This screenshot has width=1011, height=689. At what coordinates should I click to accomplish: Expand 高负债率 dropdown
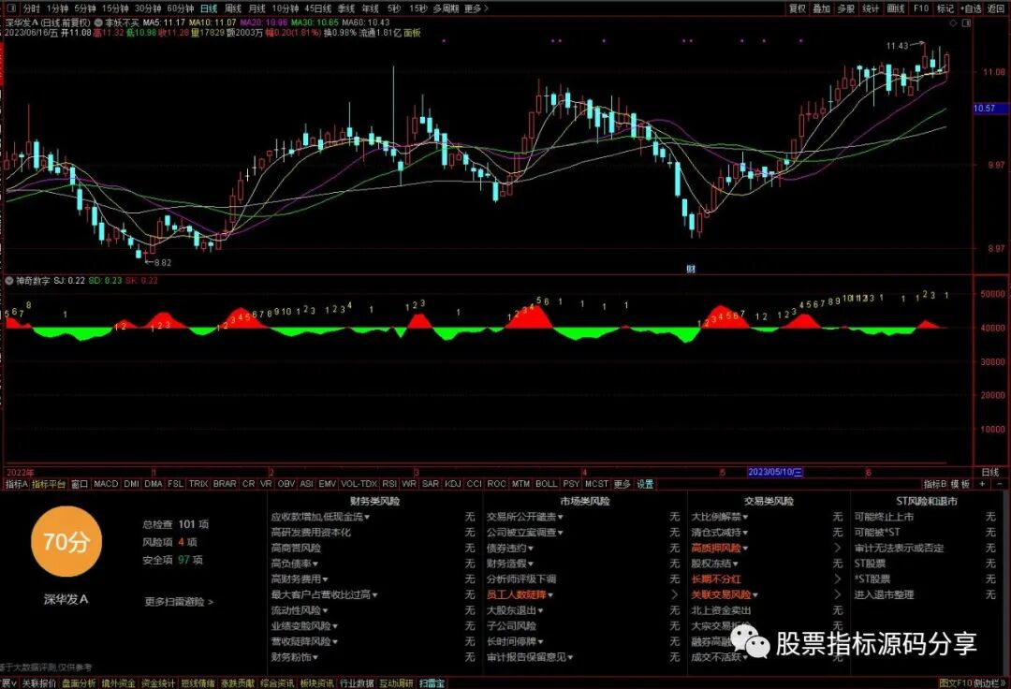click(x=315, y=564)
